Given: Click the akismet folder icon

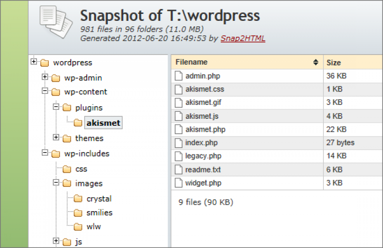Looking at the screenshot, I should (78, 123).
